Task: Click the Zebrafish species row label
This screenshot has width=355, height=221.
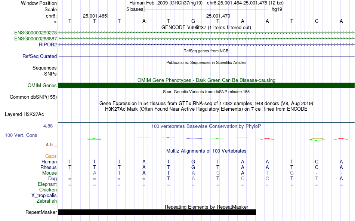Action: (x=47, y=201)
